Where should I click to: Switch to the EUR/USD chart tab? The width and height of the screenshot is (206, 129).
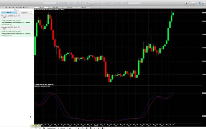[x=83, y=8]
